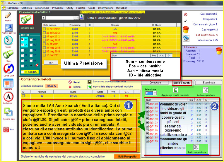Click the Multi Prospetto button
The height and width of the screenshot is (162, 224).
point(127,156)
